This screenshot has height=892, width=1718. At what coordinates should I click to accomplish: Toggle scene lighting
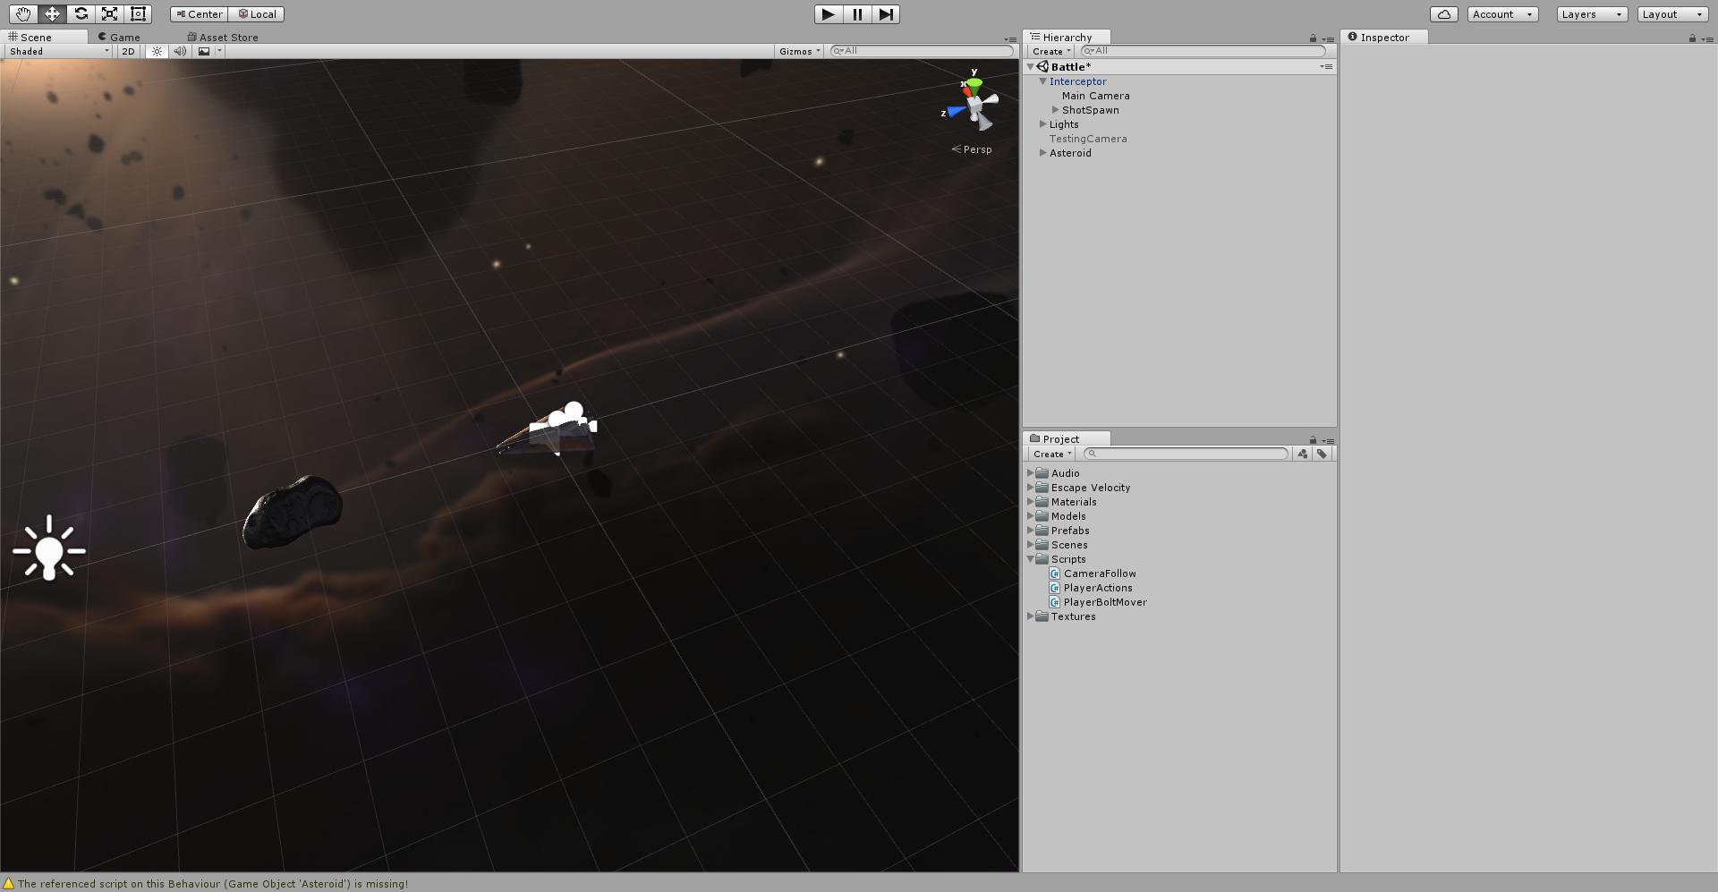click(x=157, y=51)
